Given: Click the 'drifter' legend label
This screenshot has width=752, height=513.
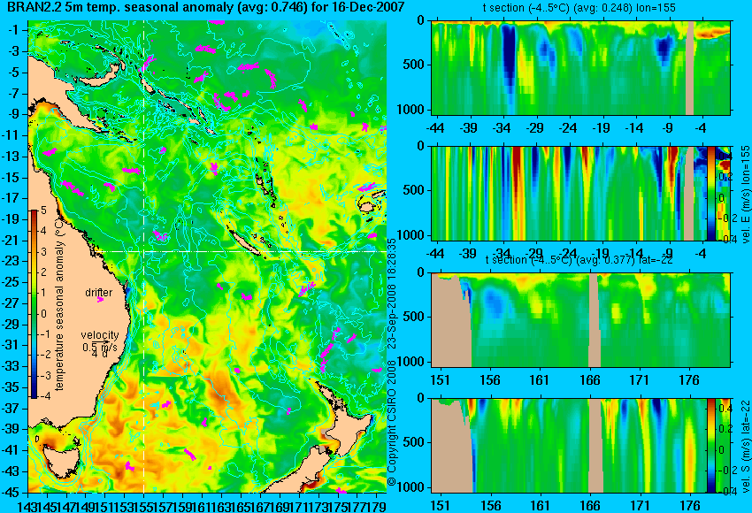Looking at the screenshot, I should click(x=99, y=293).
